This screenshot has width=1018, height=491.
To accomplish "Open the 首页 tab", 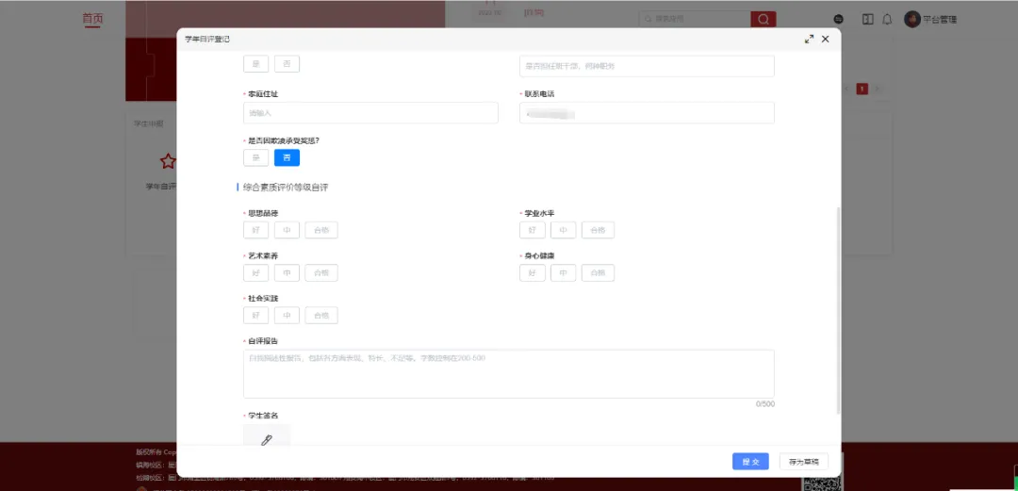I will tap(91, 19).
